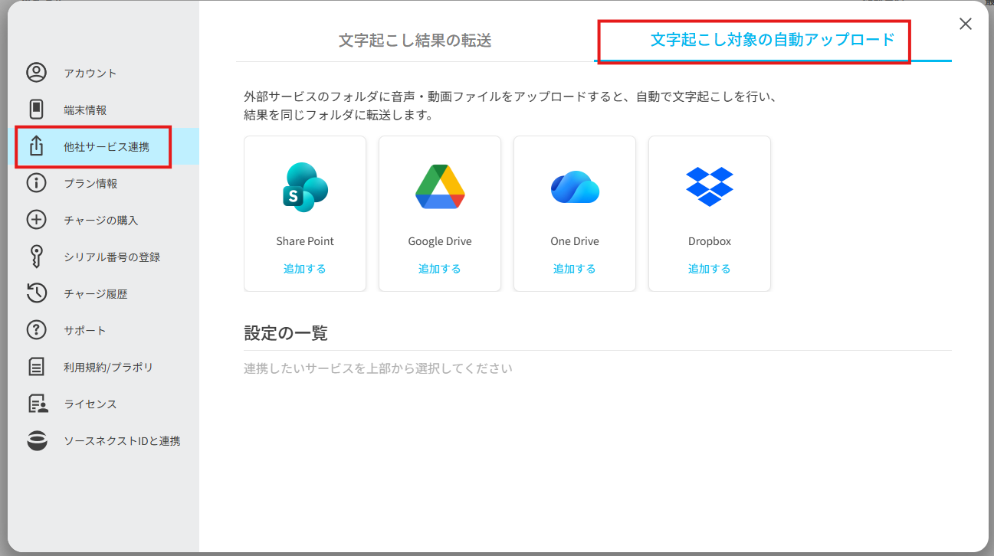Click the charge purchase plus icon
The height and width of the screenshot is (556, 994).
(x=36, y=220)
